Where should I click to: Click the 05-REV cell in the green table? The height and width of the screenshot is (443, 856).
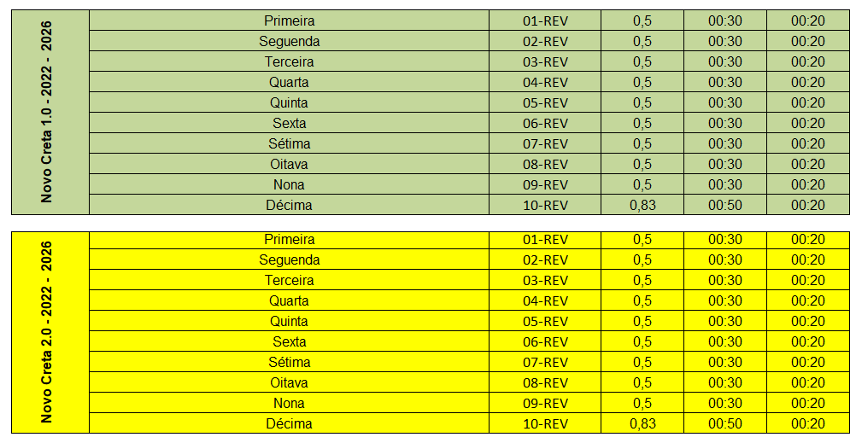545,102
